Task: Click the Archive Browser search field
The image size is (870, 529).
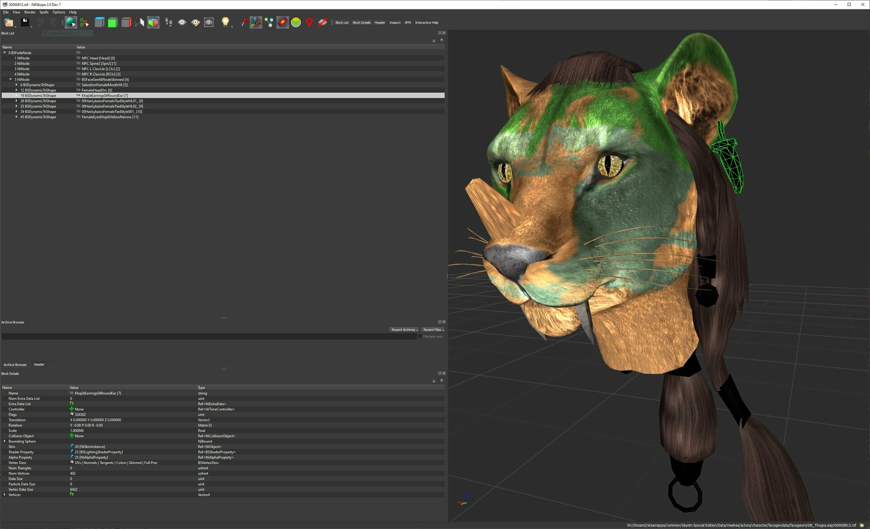Action: pyautogui.click(x=209, y=337)
